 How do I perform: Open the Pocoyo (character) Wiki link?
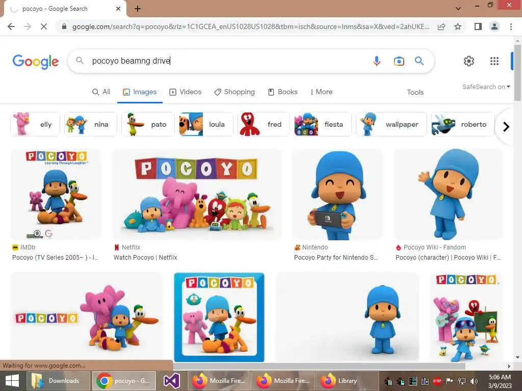coord(448,257)
